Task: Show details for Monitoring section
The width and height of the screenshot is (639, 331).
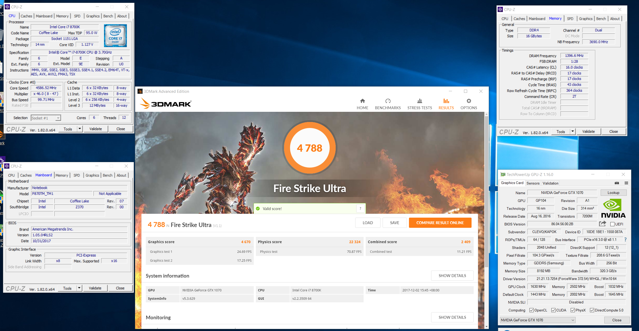Action: pos(452,317)
